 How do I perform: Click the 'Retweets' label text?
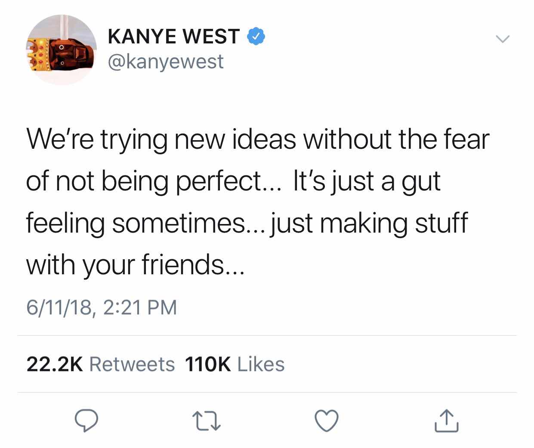(x=132, y=364)
